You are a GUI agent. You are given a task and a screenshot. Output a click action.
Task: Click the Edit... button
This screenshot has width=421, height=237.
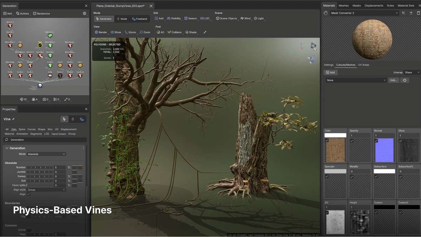click(x=393, y=80)
